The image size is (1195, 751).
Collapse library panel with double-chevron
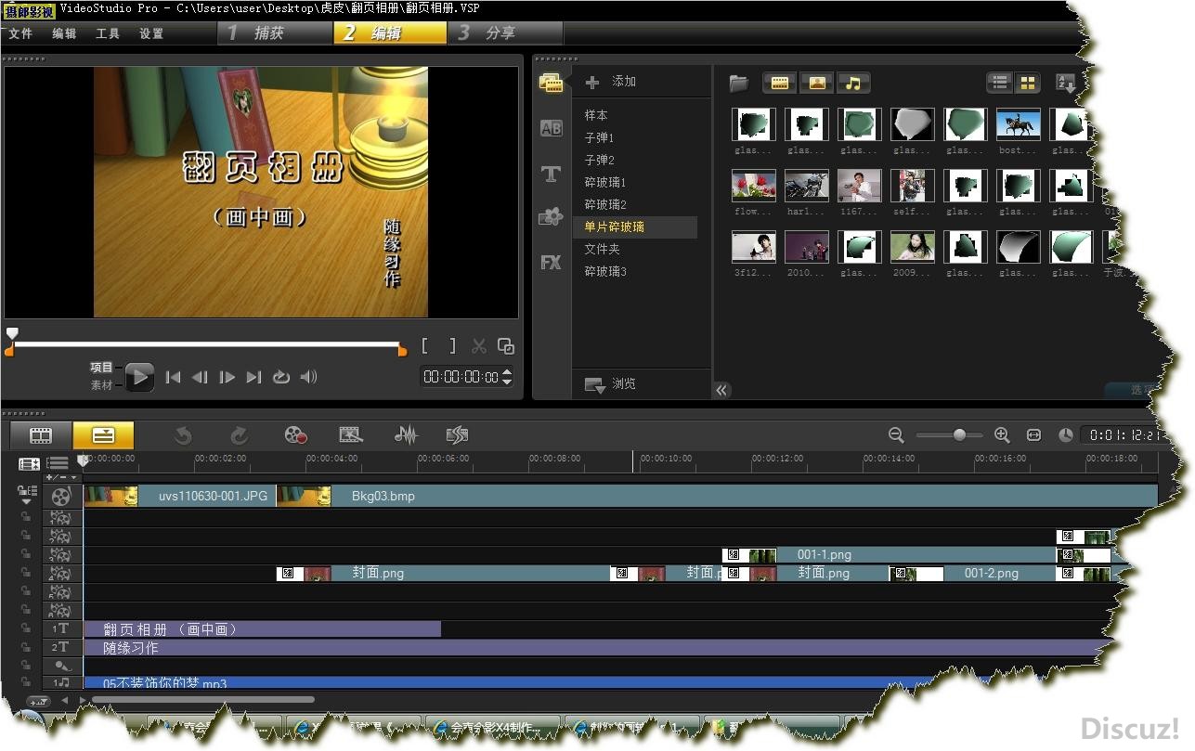coord(721,391)
